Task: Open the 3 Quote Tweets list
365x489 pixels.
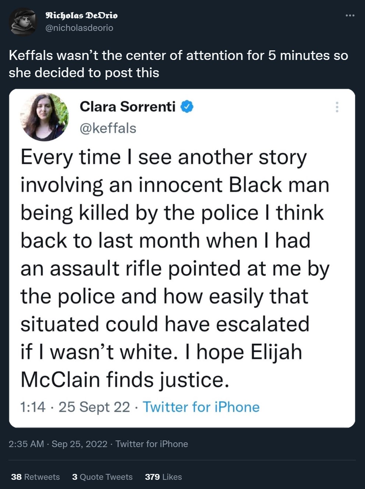Action: pos(102,477)
